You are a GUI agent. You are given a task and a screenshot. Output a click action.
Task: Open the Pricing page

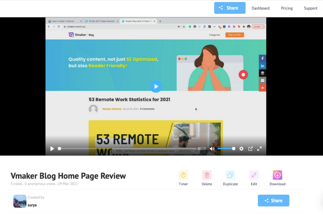(287, 8)
